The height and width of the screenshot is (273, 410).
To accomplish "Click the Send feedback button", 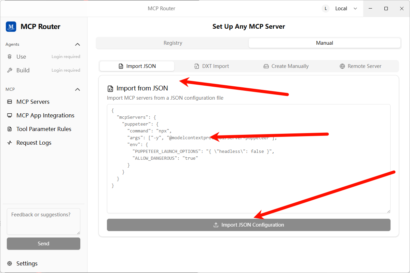I will 43,244.
